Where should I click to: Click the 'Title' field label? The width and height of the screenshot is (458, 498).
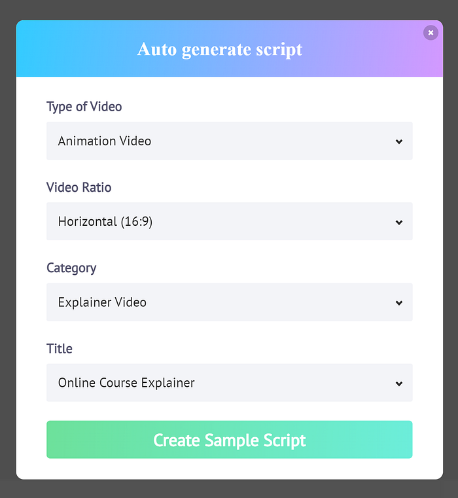tap(60, 349)
